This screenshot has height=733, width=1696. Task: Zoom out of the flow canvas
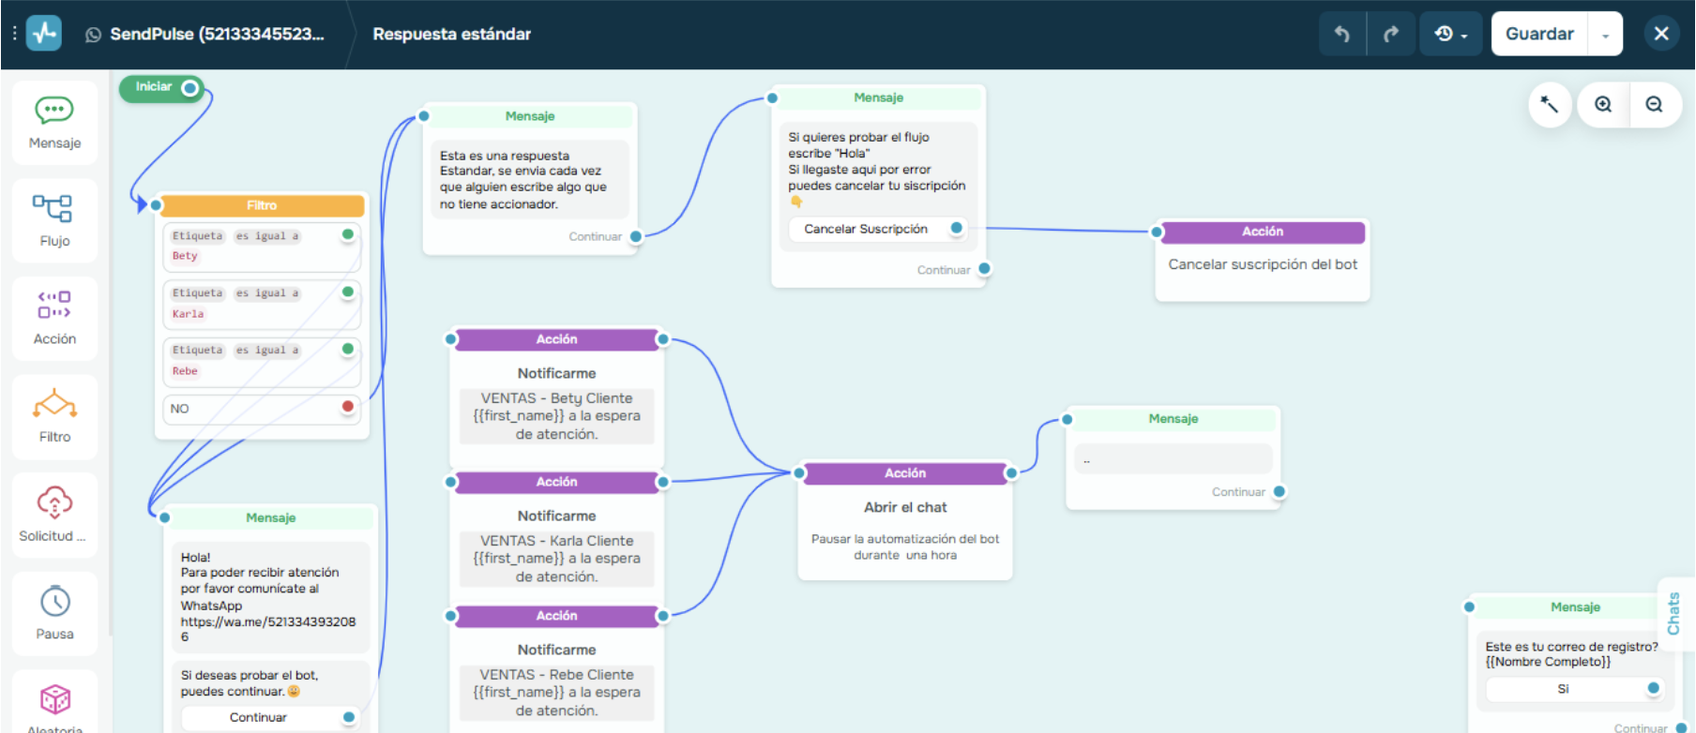pos(1655,105)
